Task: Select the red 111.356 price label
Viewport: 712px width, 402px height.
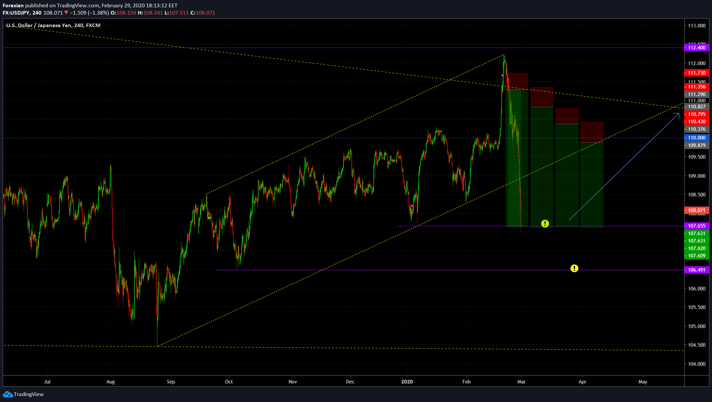Action: (696, 87)
